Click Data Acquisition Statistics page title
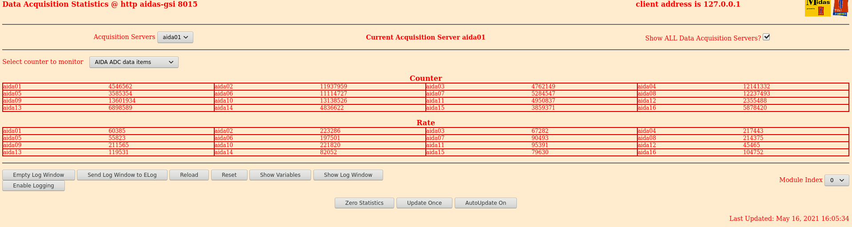Screen dimensions: 852x227 pos(100,4)
